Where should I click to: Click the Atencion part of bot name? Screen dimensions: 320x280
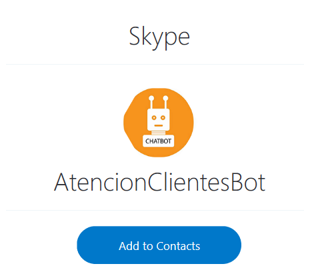(100, 182)
